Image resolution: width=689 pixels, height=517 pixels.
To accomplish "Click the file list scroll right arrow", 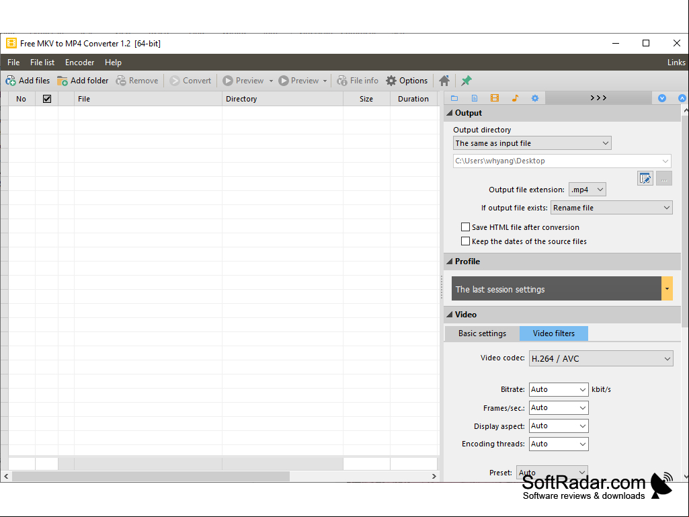I will (x=434, y=476).
